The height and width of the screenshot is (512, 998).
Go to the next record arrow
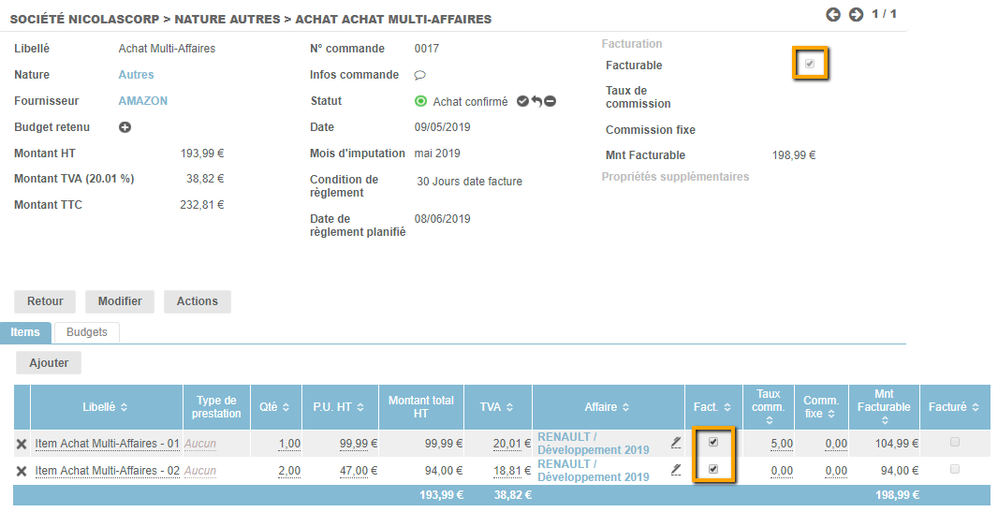point(856,15)
